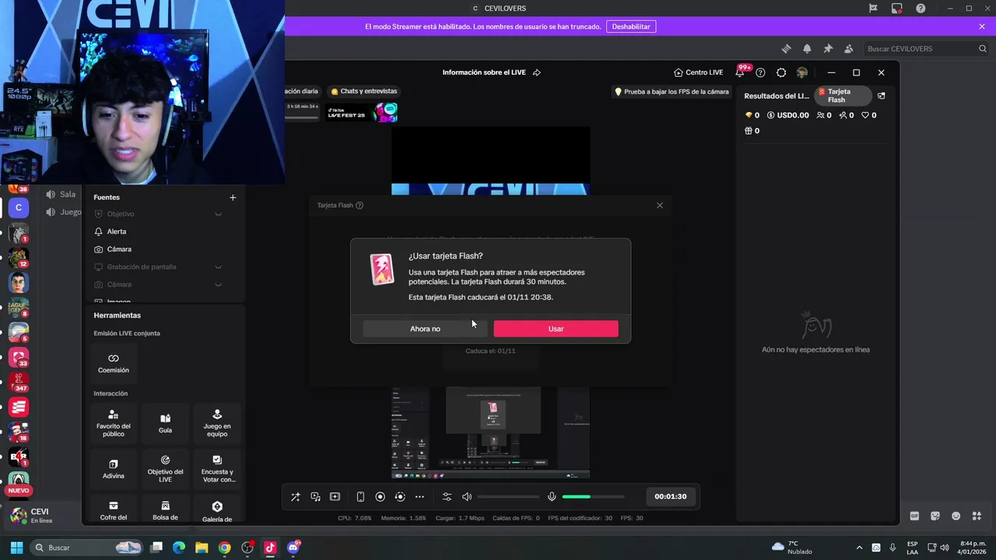Open the Chats y entrevistas tab

pos(364,91)
